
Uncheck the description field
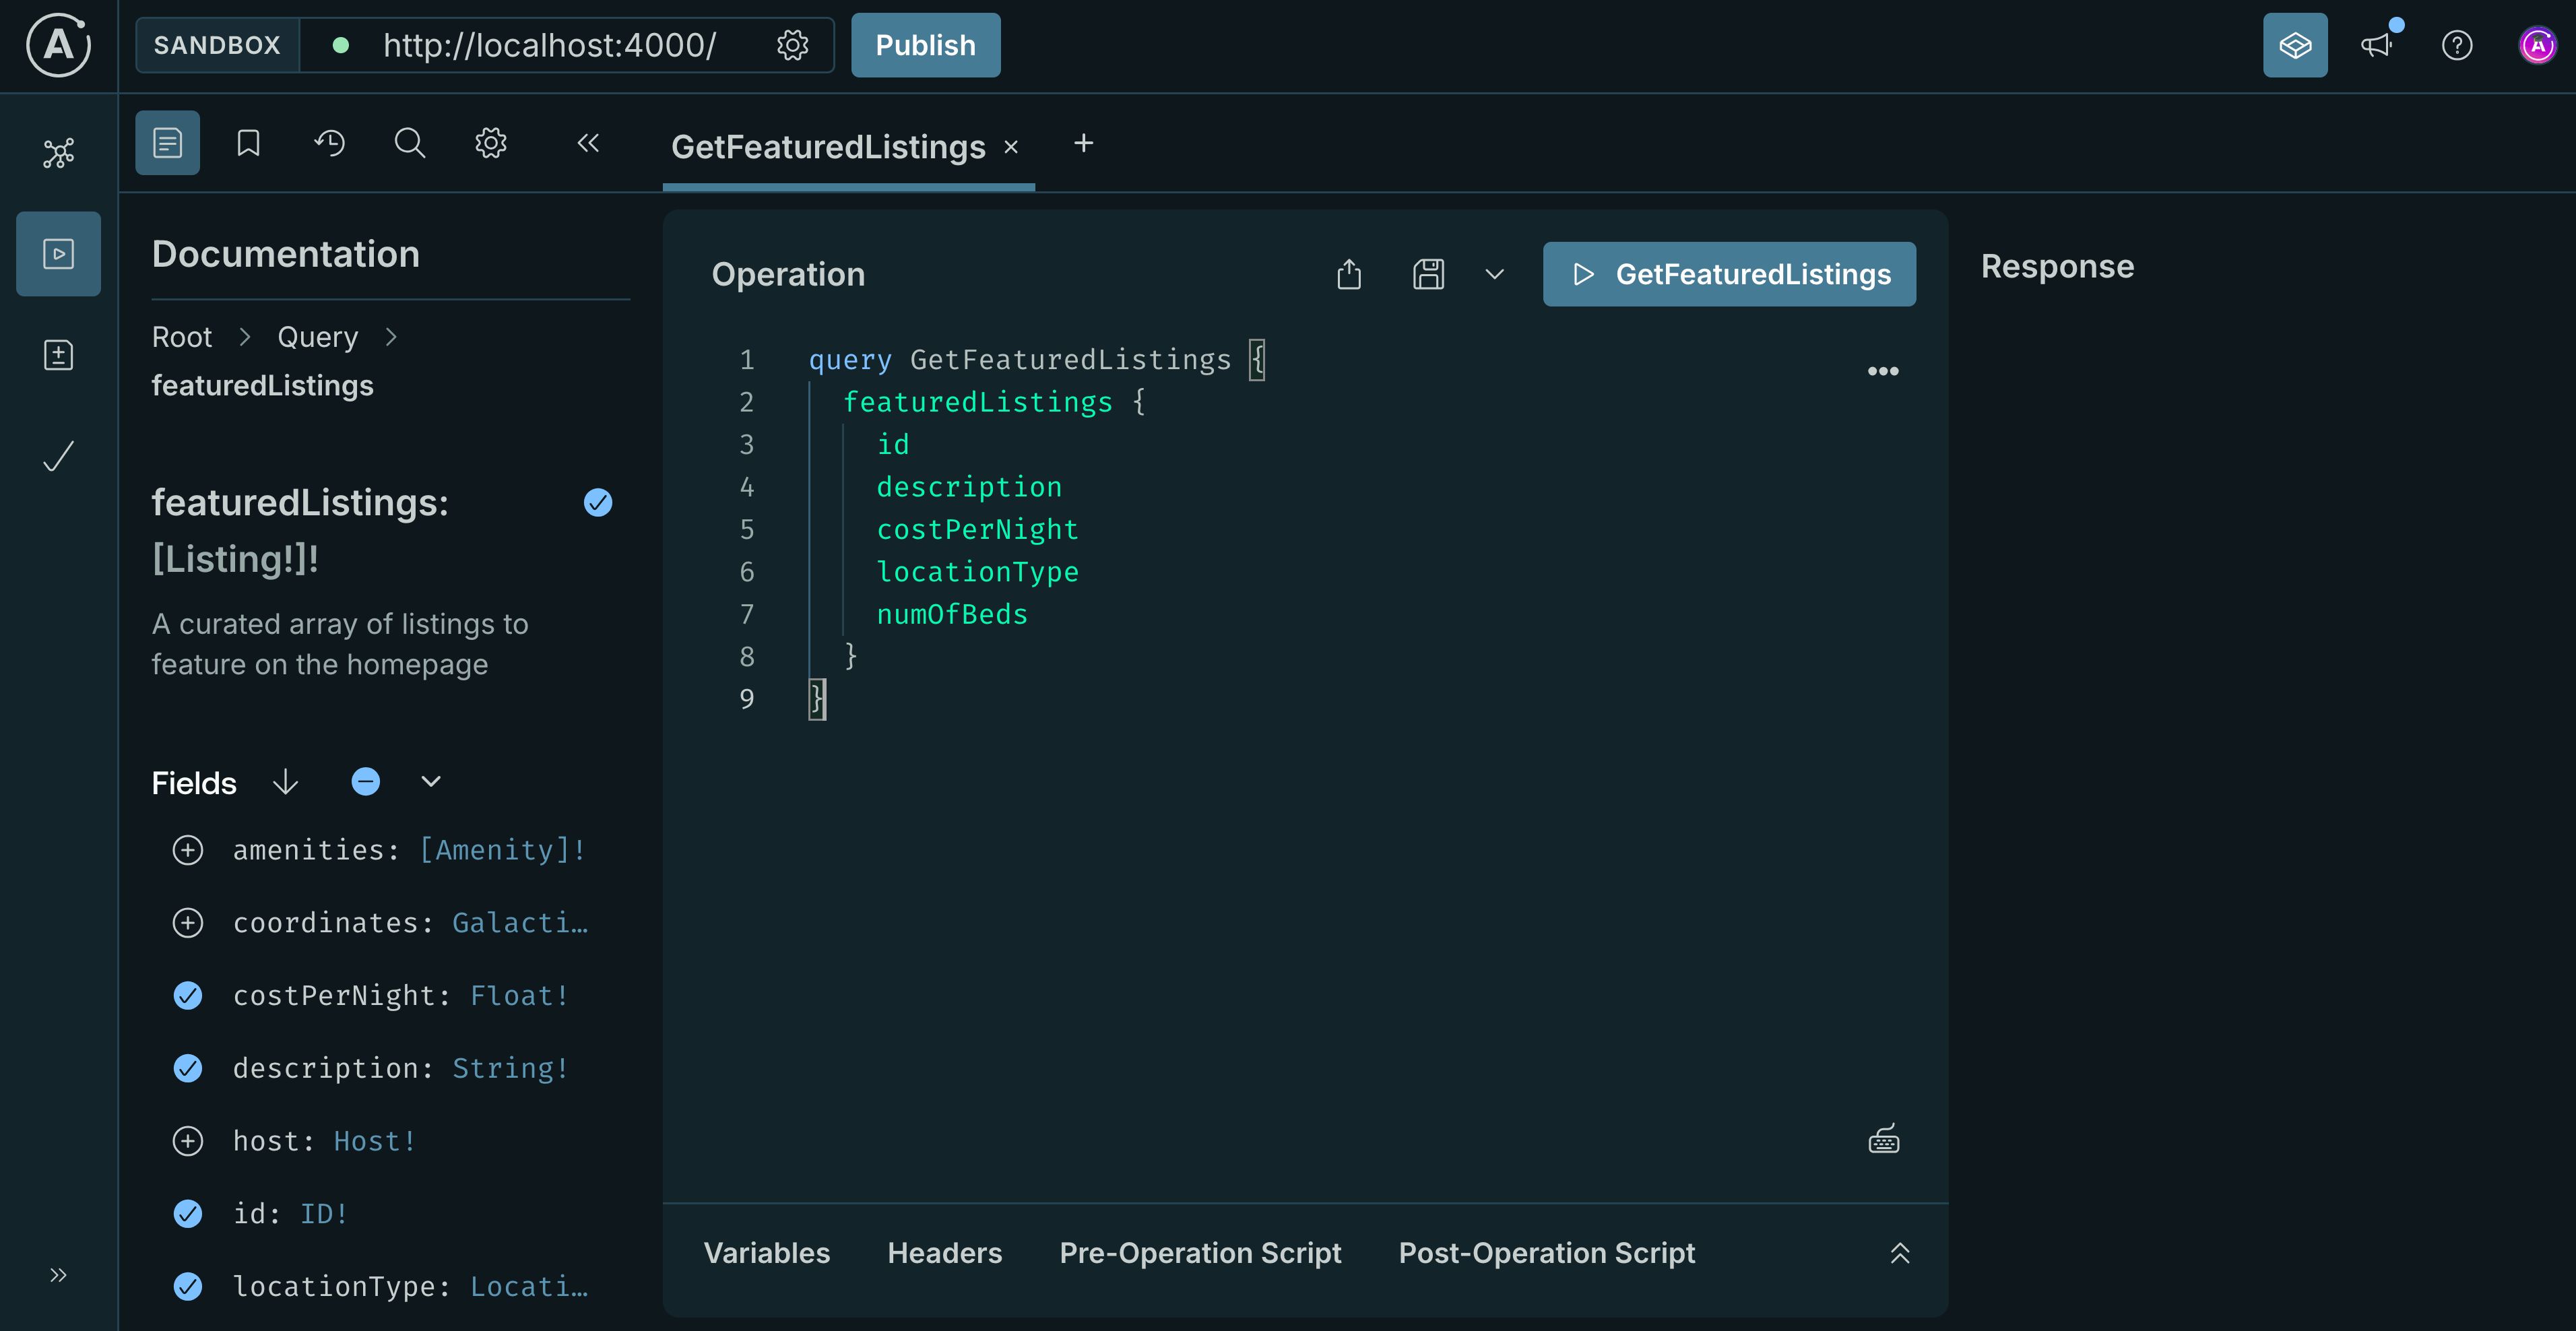tap(188, 1068)
